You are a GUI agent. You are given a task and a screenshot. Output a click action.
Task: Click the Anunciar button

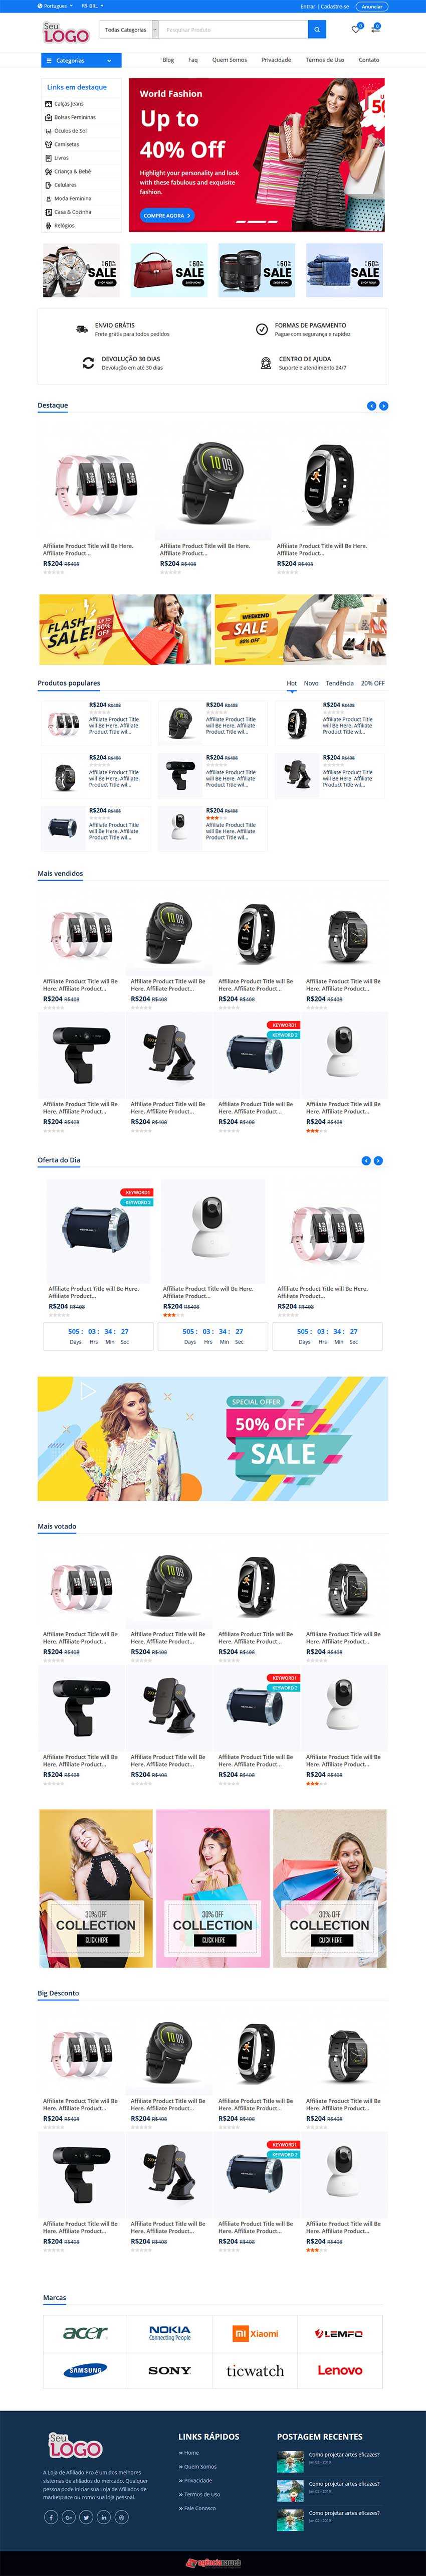coord(372,6)
